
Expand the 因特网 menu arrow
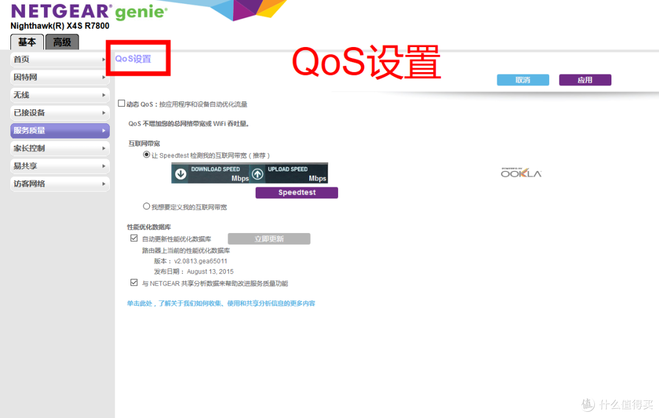coord(103,77)
